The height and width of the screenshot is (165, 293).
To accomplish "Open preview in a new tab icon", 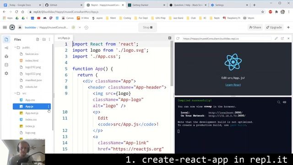I will point(282,38).
